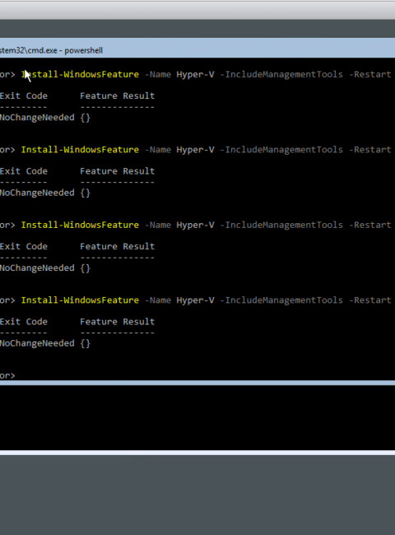Click -IncludeManagementTools in the second command
395x535 pixels.
coord(281,150)
